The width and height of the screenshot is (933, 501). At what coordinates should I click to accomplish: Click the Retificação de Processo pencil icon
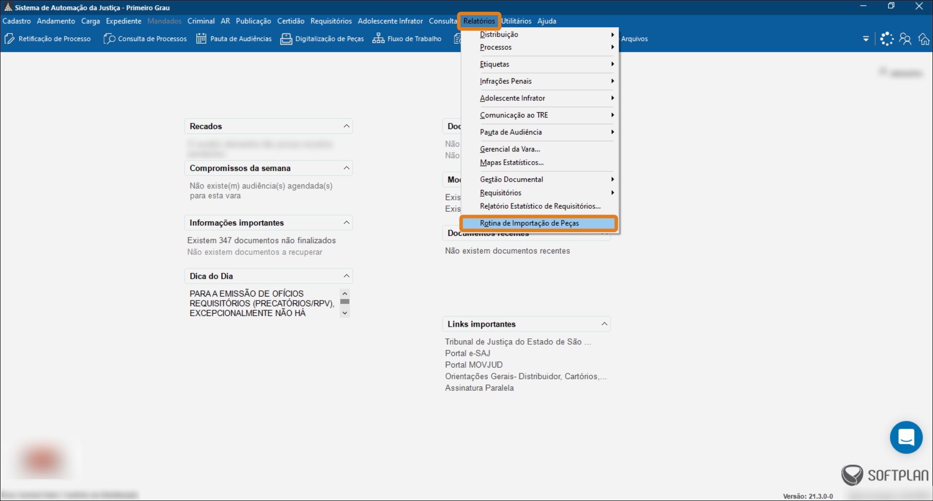(x=9, y=39)
